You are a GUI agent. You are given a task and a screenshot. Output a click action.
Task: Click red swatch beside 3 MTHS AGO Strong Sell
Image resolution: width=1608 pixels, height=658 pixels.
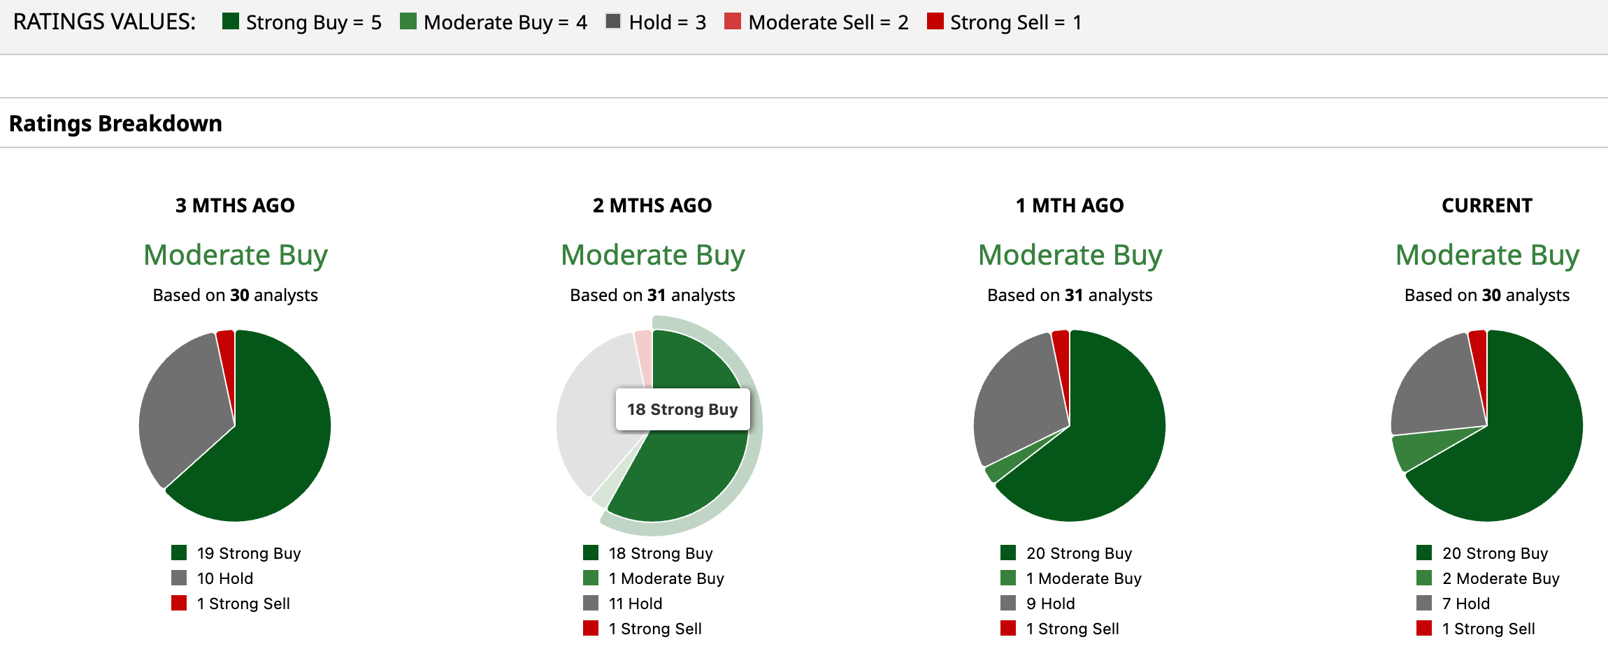coord(179,603)
